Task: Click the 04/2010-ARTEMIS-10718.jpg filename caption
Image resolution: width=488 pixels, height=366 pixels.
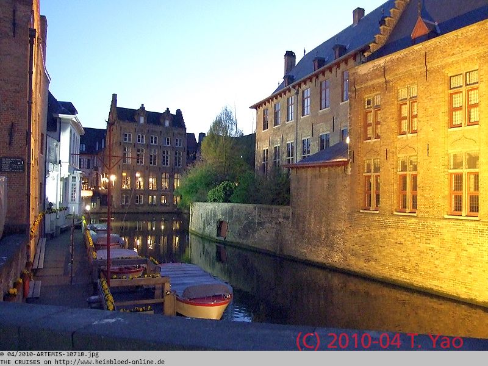Action: click(x=53, y=354)
